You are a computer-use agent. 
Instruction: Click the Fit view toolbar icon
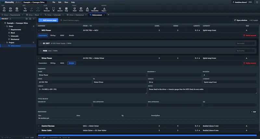(x=53, y=9)
